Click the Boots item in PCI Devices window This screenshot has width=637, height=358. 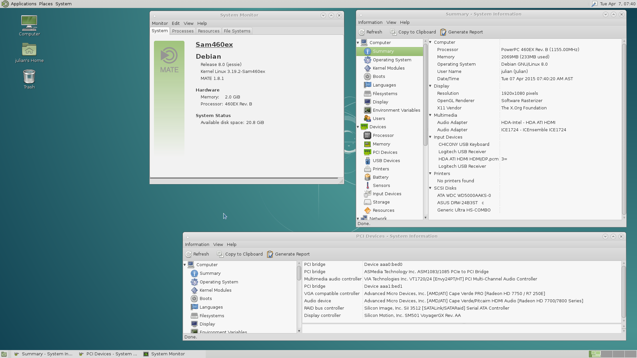pos(205,298)
